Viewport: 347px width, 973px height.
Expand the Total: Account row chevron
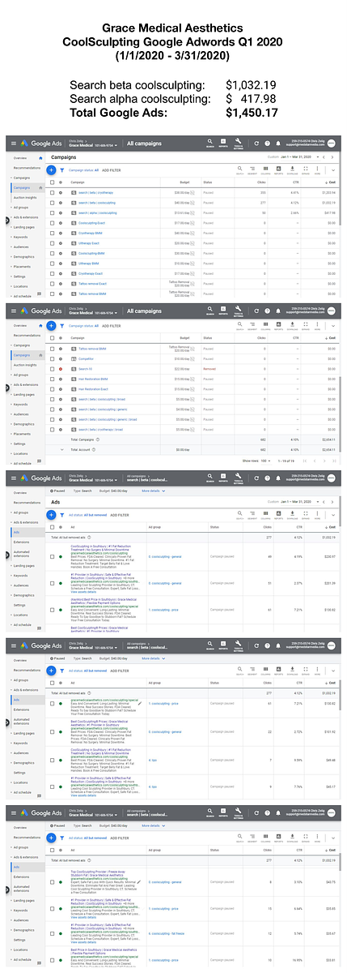point(61,450)
